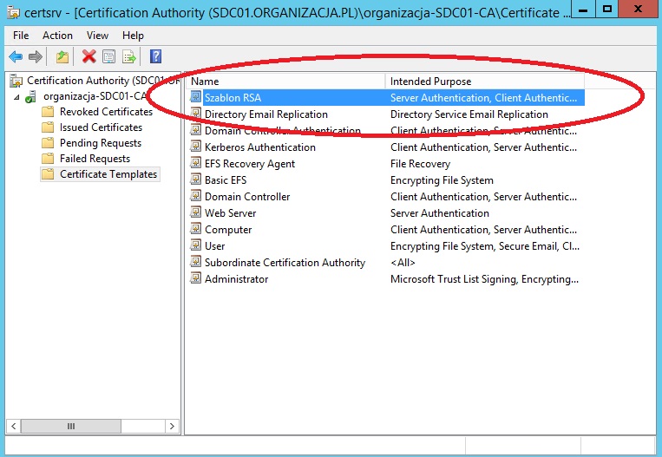Click the Up one level folder icon
The height and width of the screenshot is (457, 662).
62,56
